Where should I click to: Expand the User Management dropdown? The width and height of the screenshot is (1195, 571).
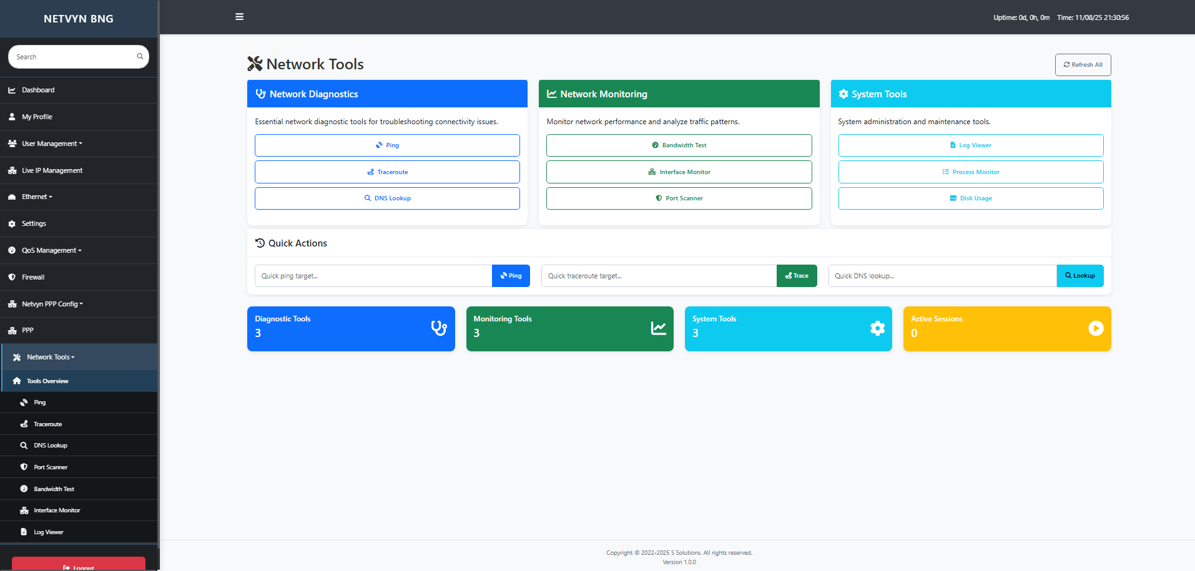click(x=52, y=144)
